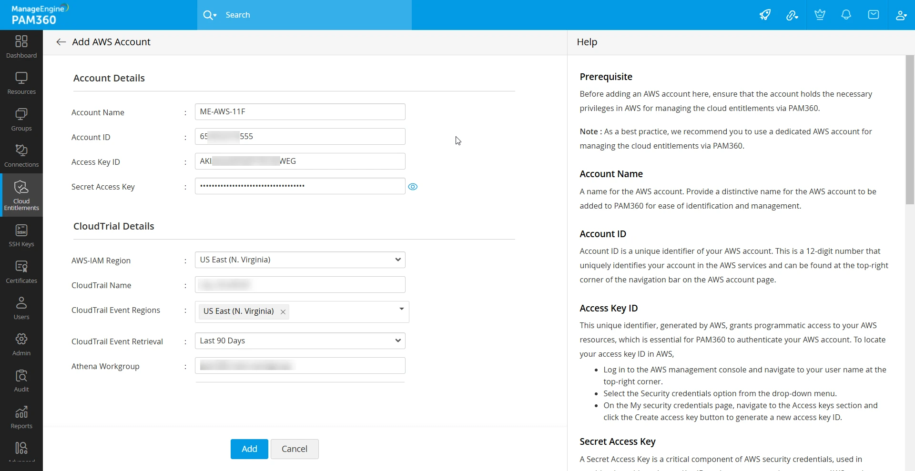Go to Dashboard in the sidebar
915x471 pixels.
(21, 47)
